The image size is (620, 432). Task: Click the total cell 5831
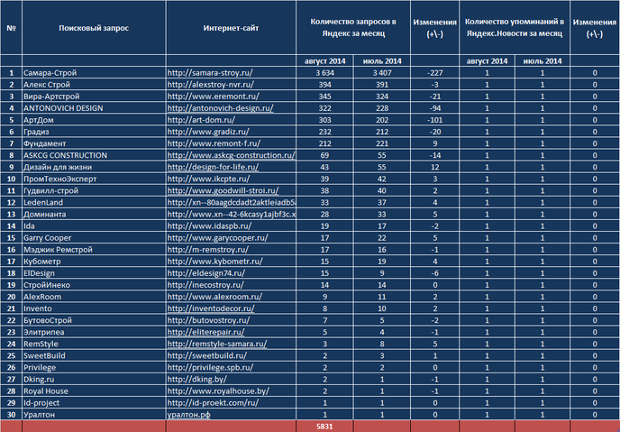(x=324, y=427)
